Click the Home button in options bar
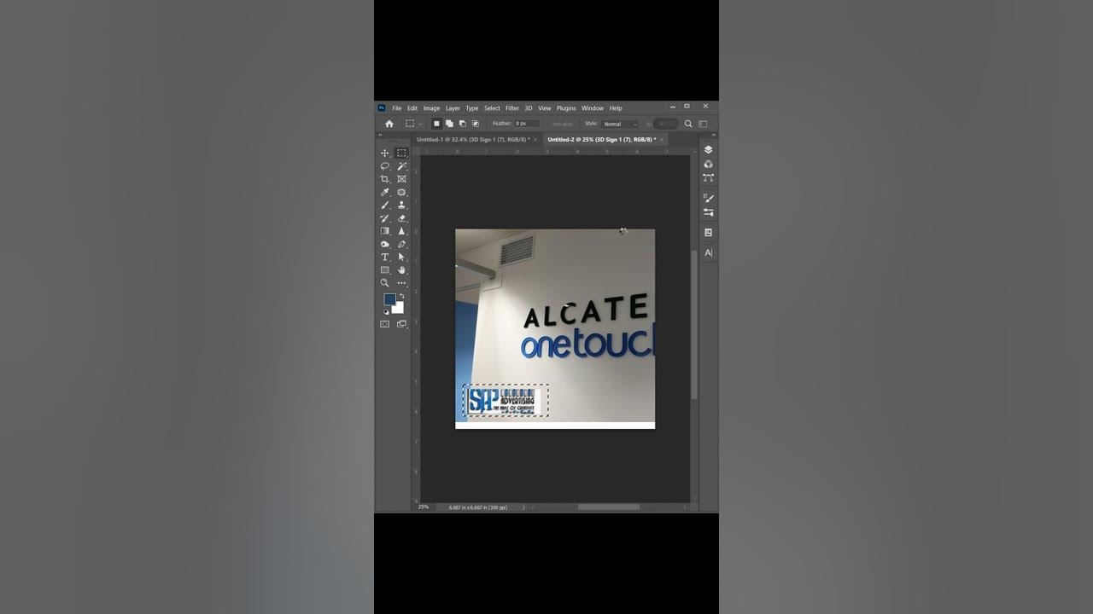The width and height of the screenshot is (1093, 614). click(389, 124)
